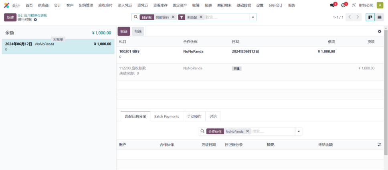Click the user avatar A

pyautogui.click(x=380, y=6)
